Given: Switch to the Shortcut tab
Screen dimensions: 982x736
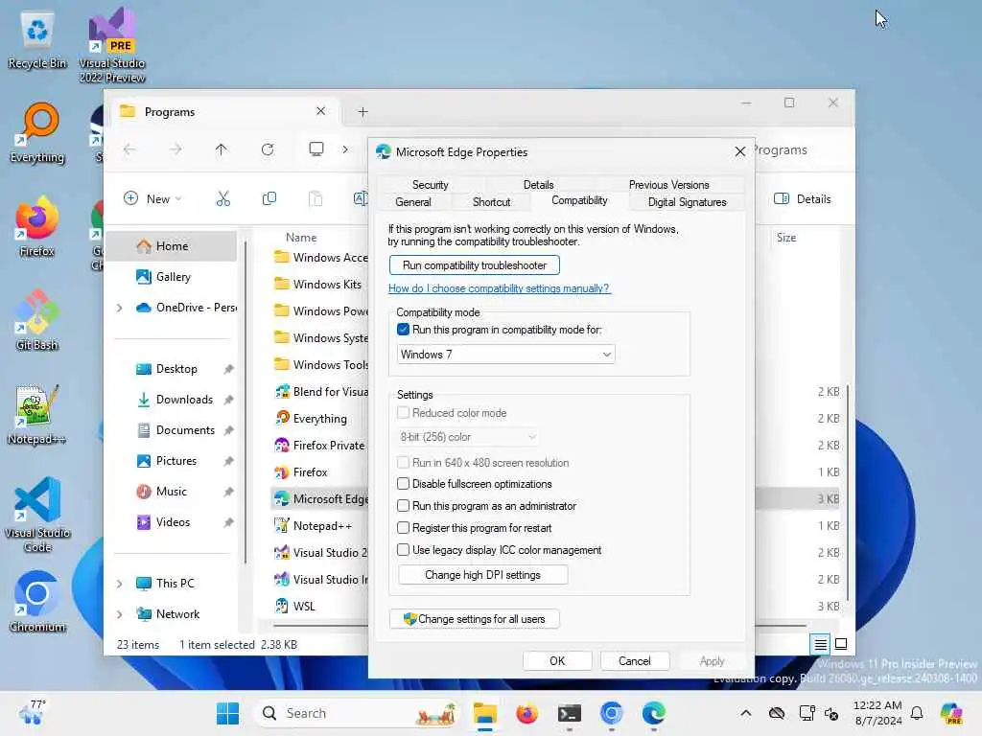Looking at the screenshot, I should click(491, 201).
